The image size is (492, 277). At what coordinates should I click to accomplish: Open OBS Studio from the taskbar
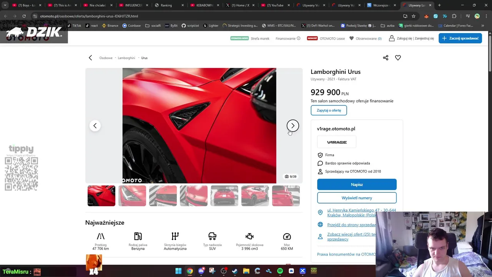click(x=224, y=271)
